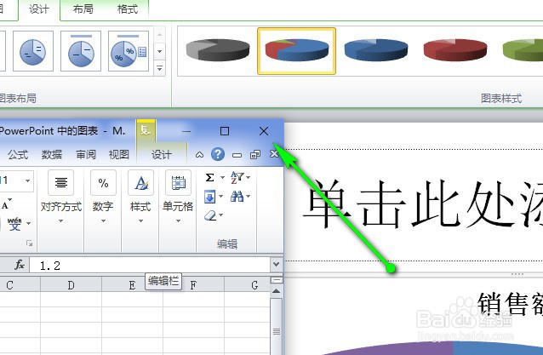Choose pie layout with title and dash labels
The image size is (543, 355).
click(81, 51)
